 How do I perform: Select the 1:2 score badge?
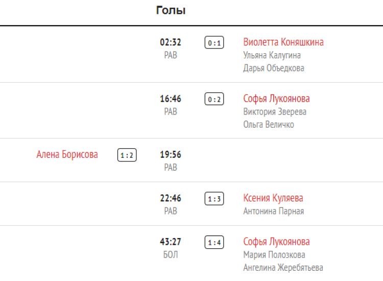point(127,155)
